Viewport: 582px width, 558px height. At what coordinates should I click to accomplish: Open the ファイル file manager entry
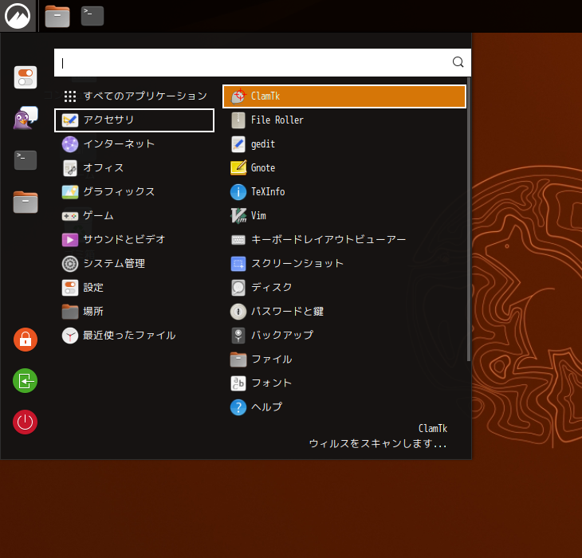pyautogui.click(x=344, y=360)
